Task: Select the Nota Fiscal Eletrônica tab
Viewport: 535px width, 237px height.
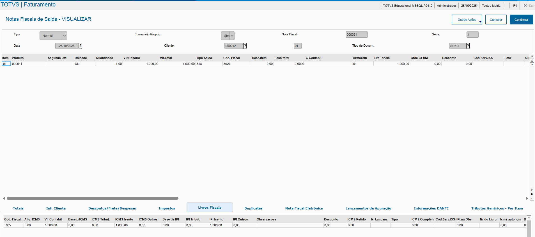Action: pyautogui.click(x=304, y=208)
